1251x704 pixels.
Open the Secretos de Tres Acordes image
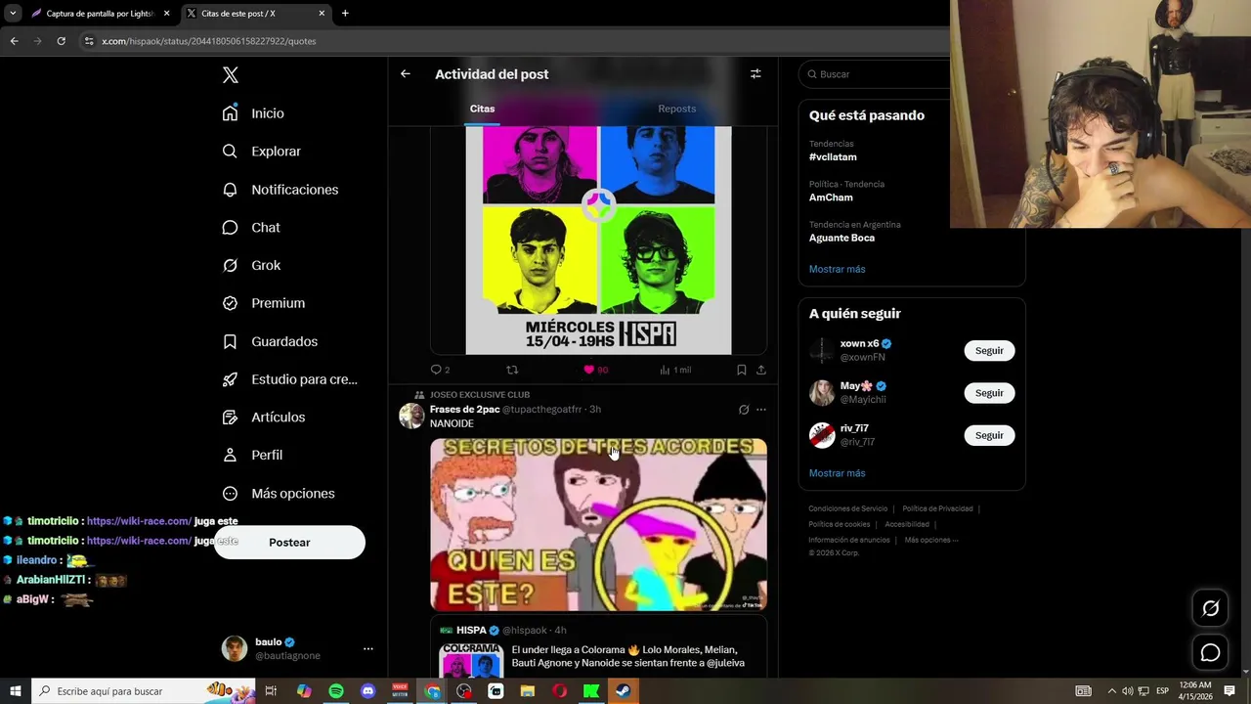click(x=598, y=525)
